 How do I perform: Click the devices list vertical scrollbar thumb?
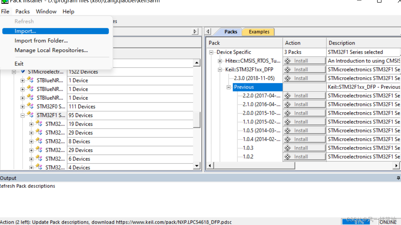pyautogui.click(x=197, y=120)
